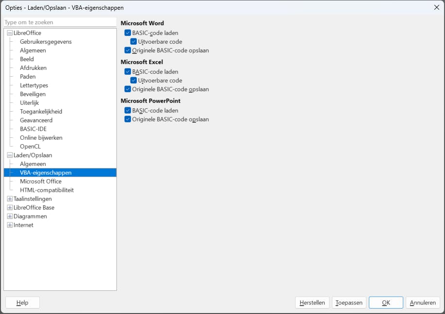The height and width of the screenshot is (314, 445).
Task: Collapse the Laden/Opslaan tree node
Action: click(x=10, y=155)
